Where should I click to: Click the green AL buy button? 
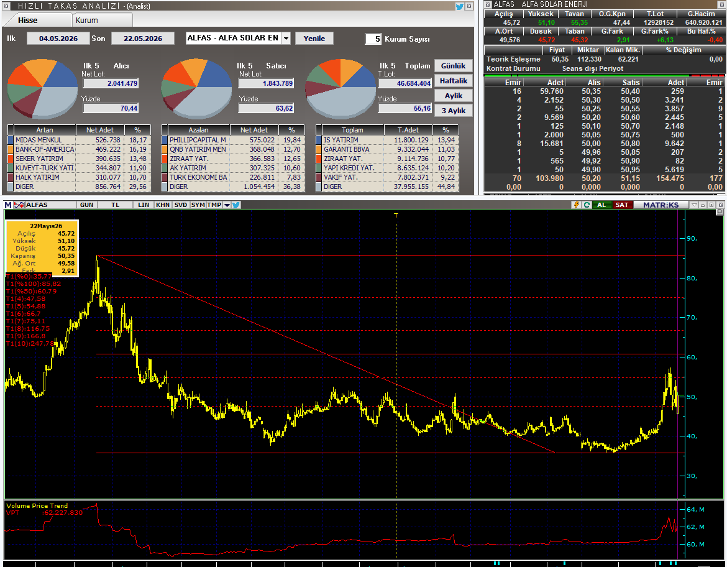pyautogui.click(x=601, y=205)
